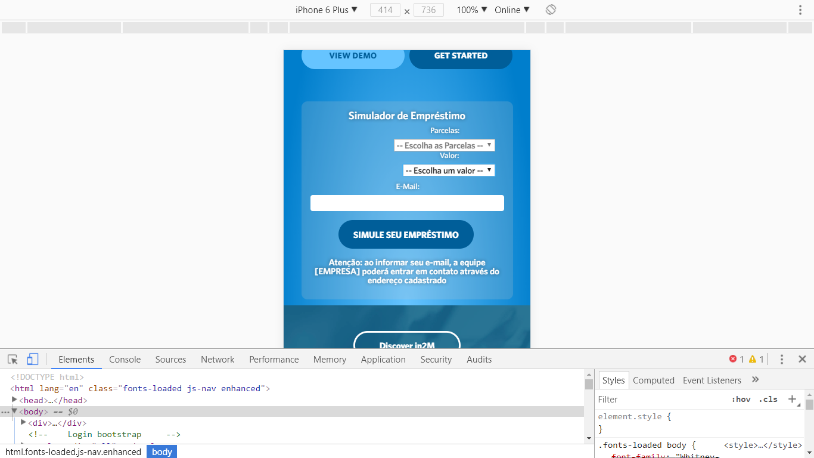Open the Styles pane tab
This screenshot has height=458, width=814.
[613, 380]
